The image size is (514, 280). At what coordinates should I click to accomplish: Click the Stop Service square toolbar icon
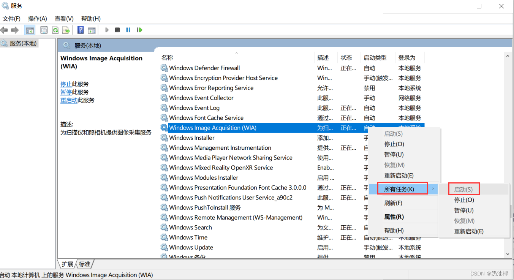(x=117, y=30)
